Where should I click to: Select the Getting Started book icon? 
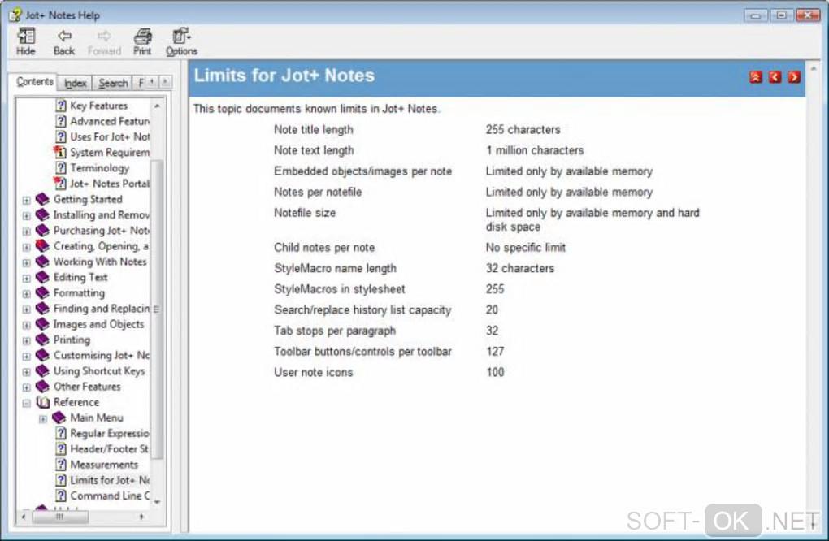(x=42, y=199)
